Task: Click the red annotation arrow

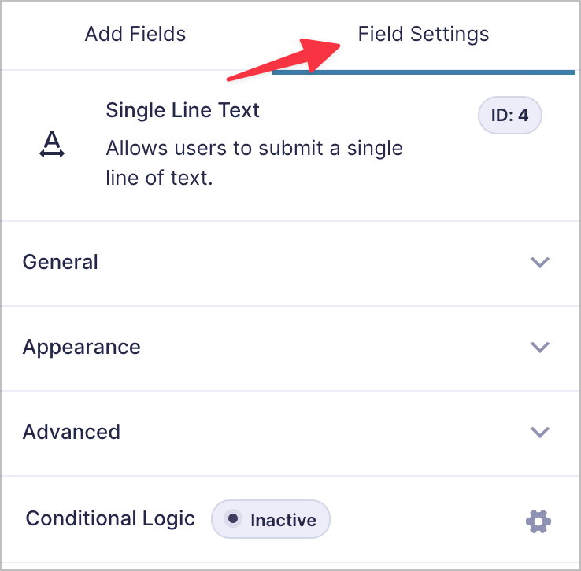Action: click(x=284, y=59)
